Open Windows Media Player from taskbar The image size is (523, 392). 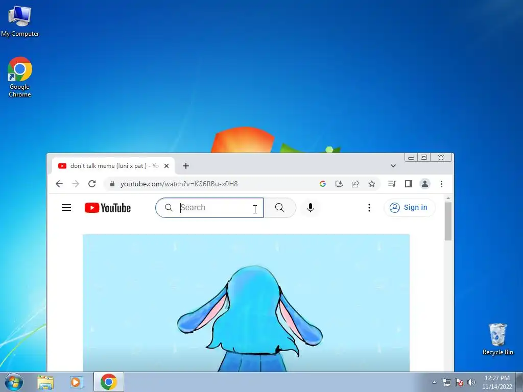76,382
